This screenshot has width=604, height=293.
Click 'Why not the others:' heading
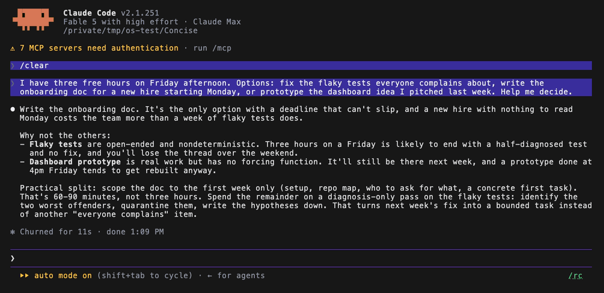click(x=65, y=136)
